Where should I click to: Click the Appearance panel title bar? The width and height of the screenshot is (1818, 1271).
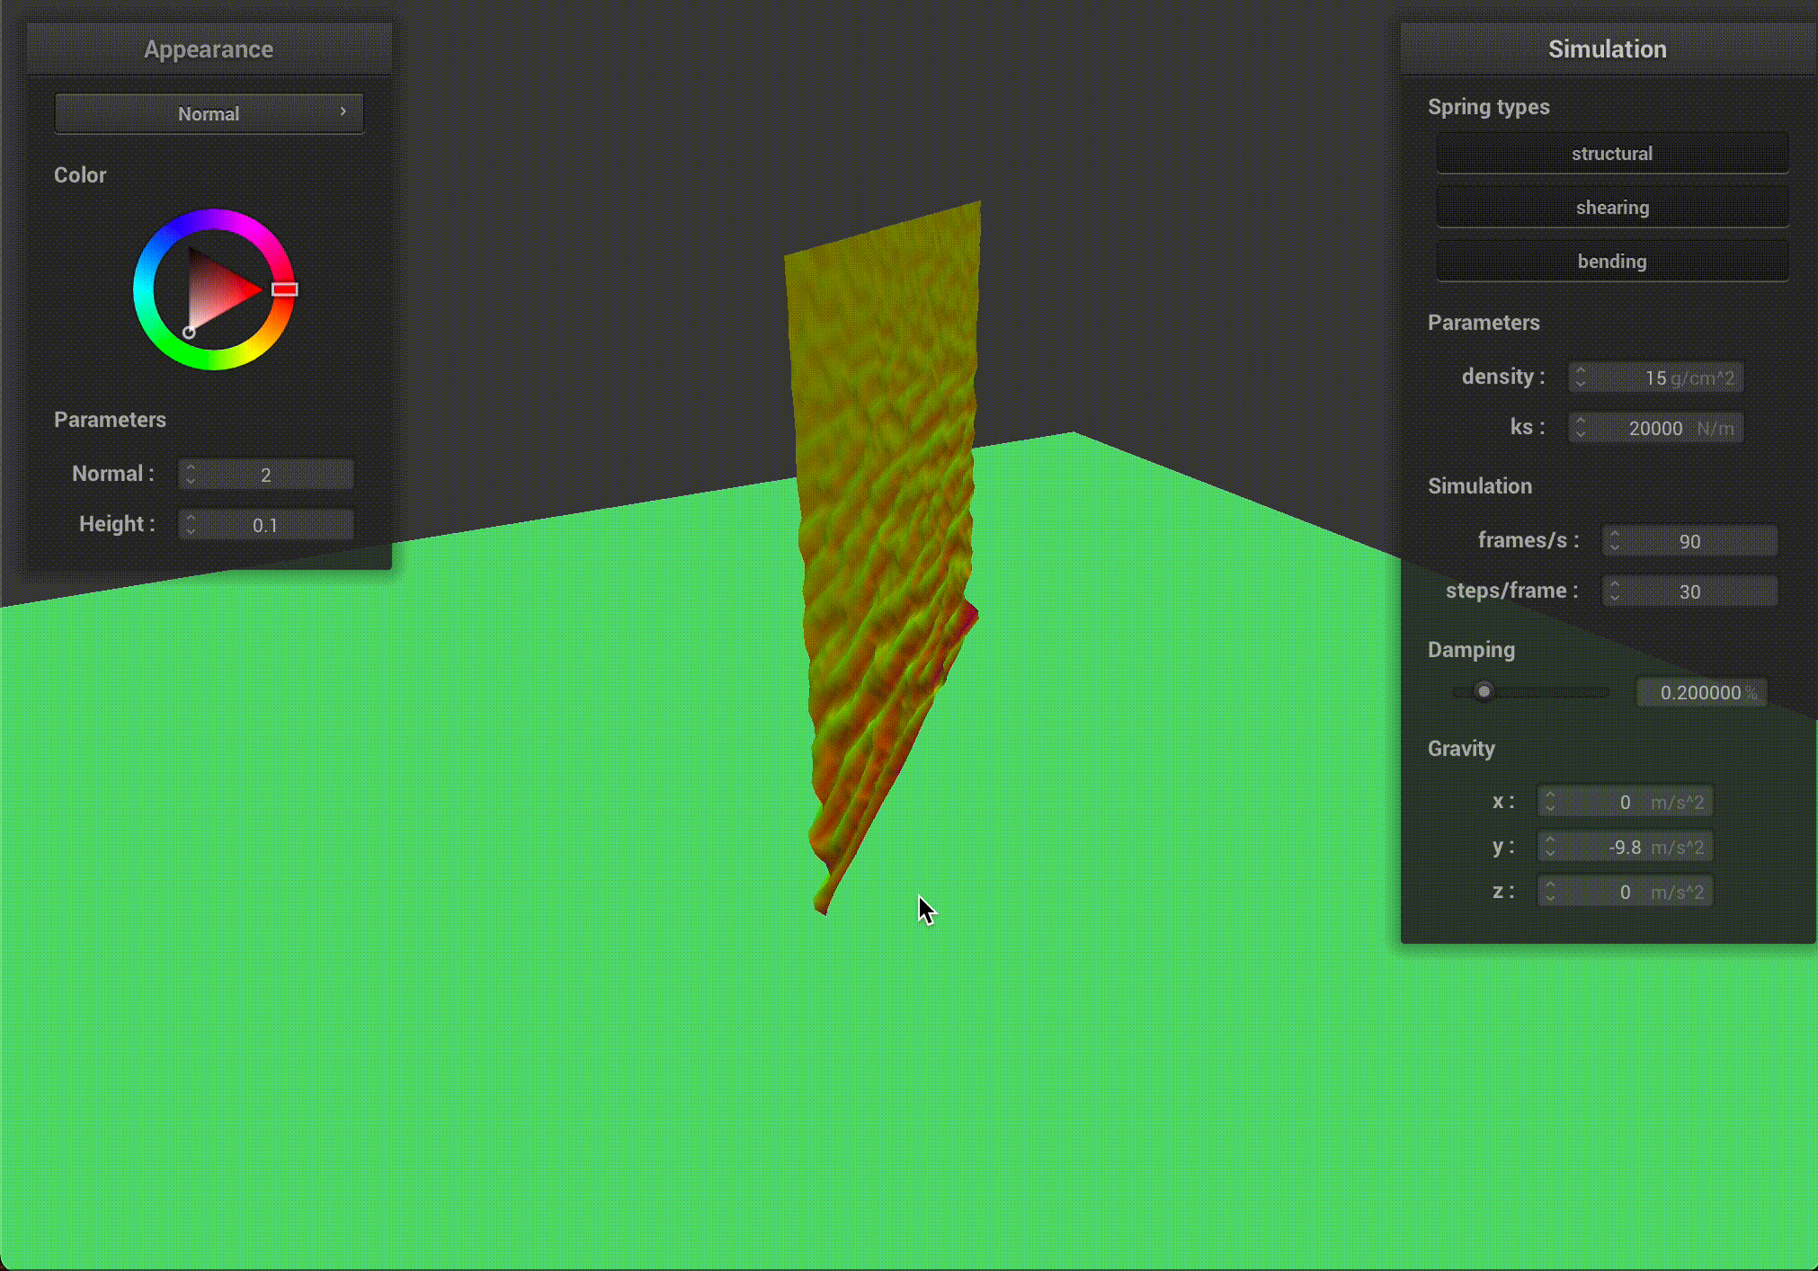[209, 49]
